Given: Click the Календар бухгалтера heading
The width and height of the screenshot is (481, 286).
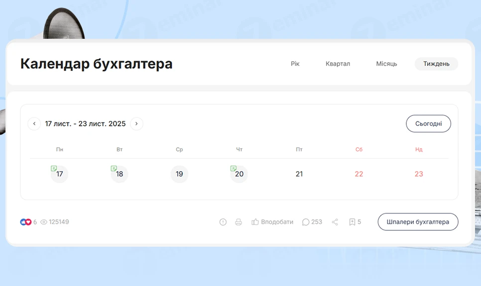Looking at the screenshot, I should pos(96,64).
